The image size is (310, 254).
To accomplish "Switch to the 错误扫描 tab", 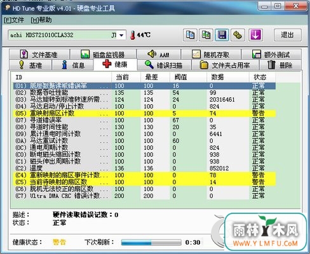I will pos(165,65).
